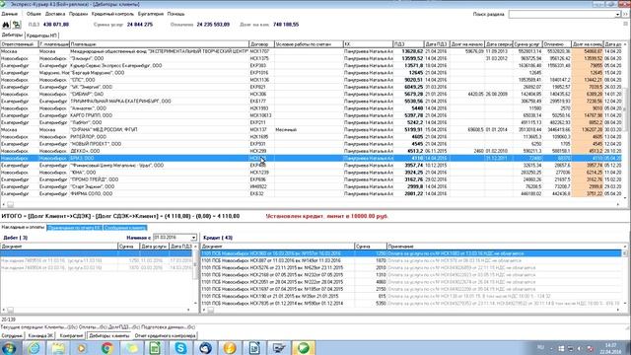Click the small grid icon under the search go button
The image size is (631, 355).
click(626, 24)
